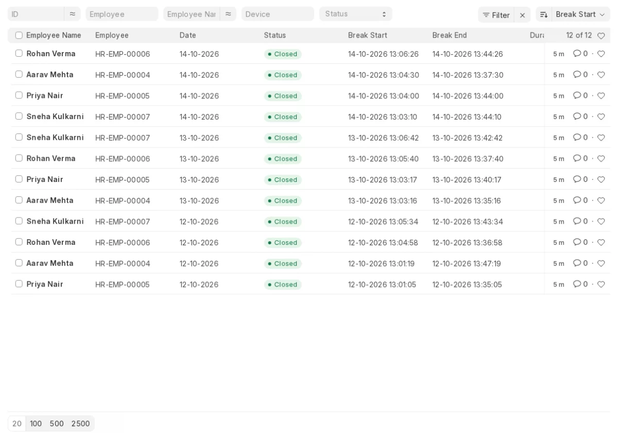Viewport: 618px width, 435px height.
Task: Clear filters with the X beside Filter
Action: (x=522, y=15)
